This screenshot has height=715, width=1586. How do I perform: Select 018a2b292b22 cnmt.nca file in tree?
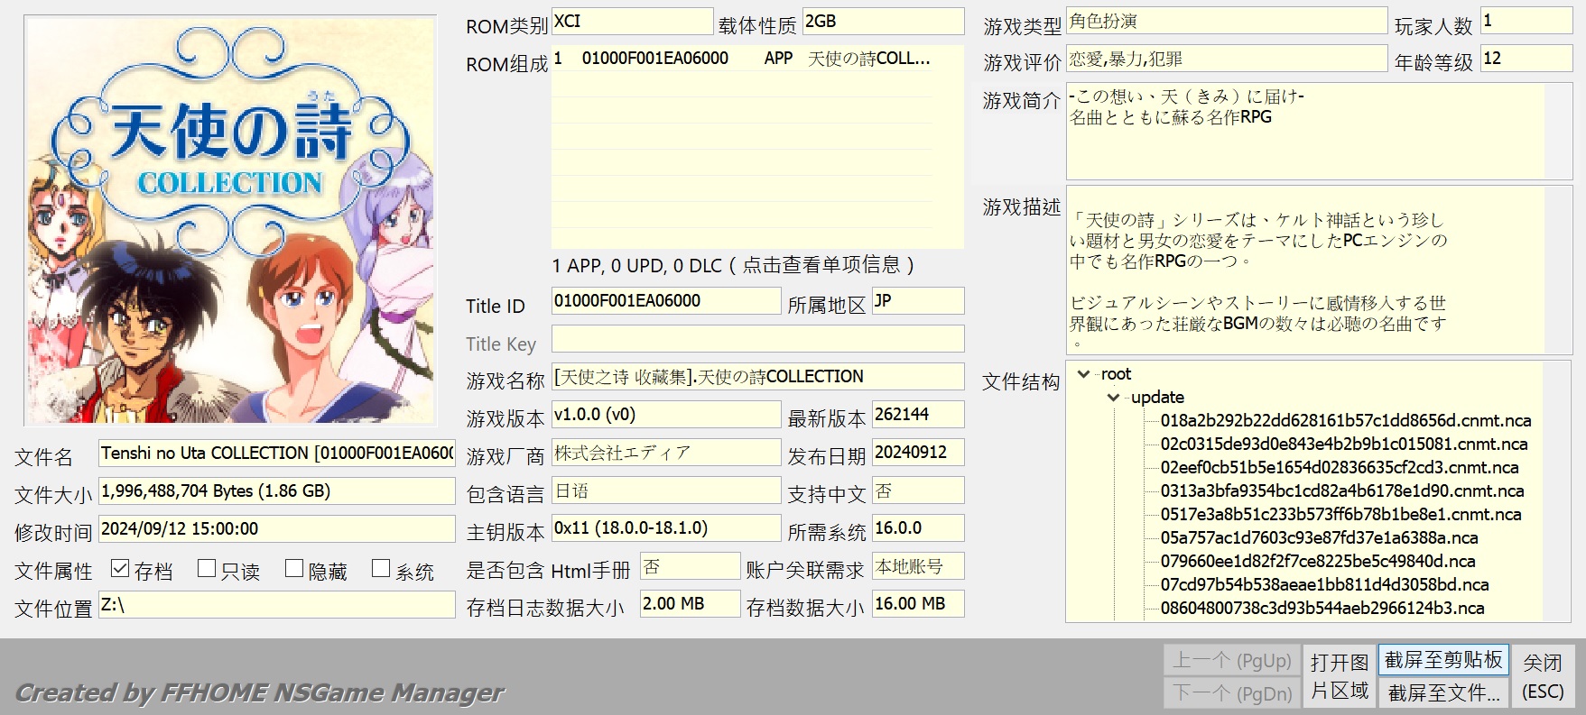pyautogui.click(x=1345, y=421)
